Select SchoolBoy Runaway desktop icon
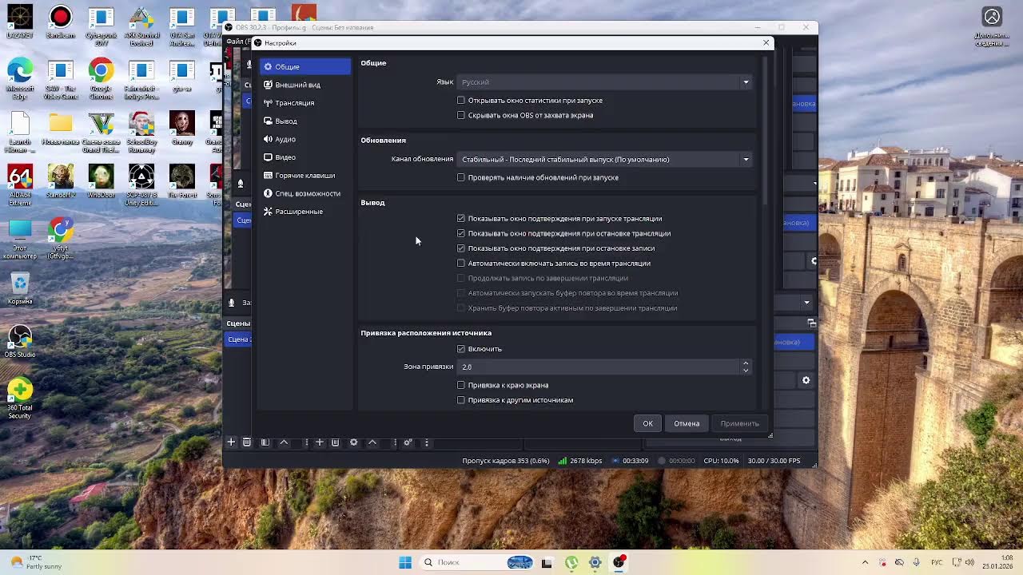Image resolution: width=1023 pixels, height=575 pixels. pyautogui.click(x=141, y=133)
